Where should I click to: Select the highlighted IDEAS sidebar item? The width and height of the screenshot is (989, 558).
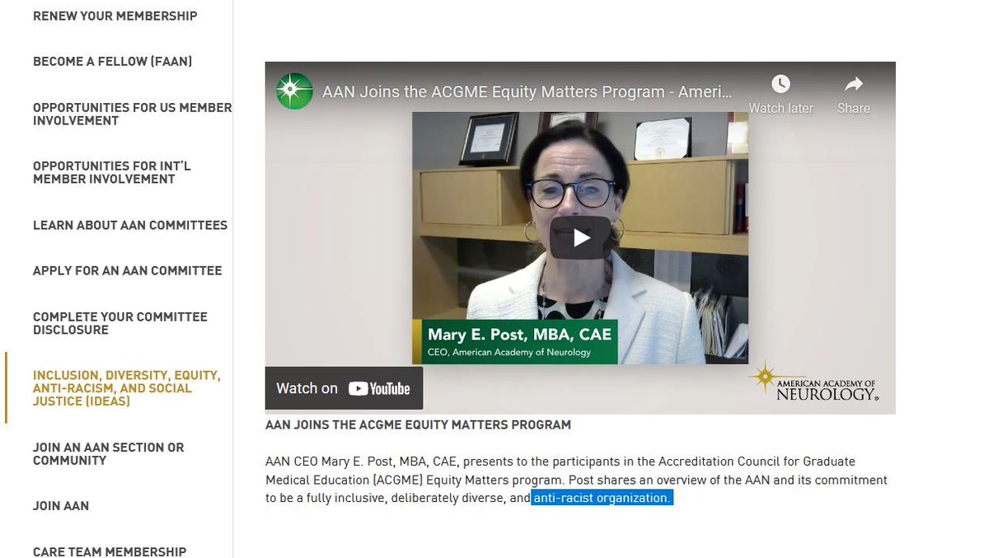tap(127, 388)
